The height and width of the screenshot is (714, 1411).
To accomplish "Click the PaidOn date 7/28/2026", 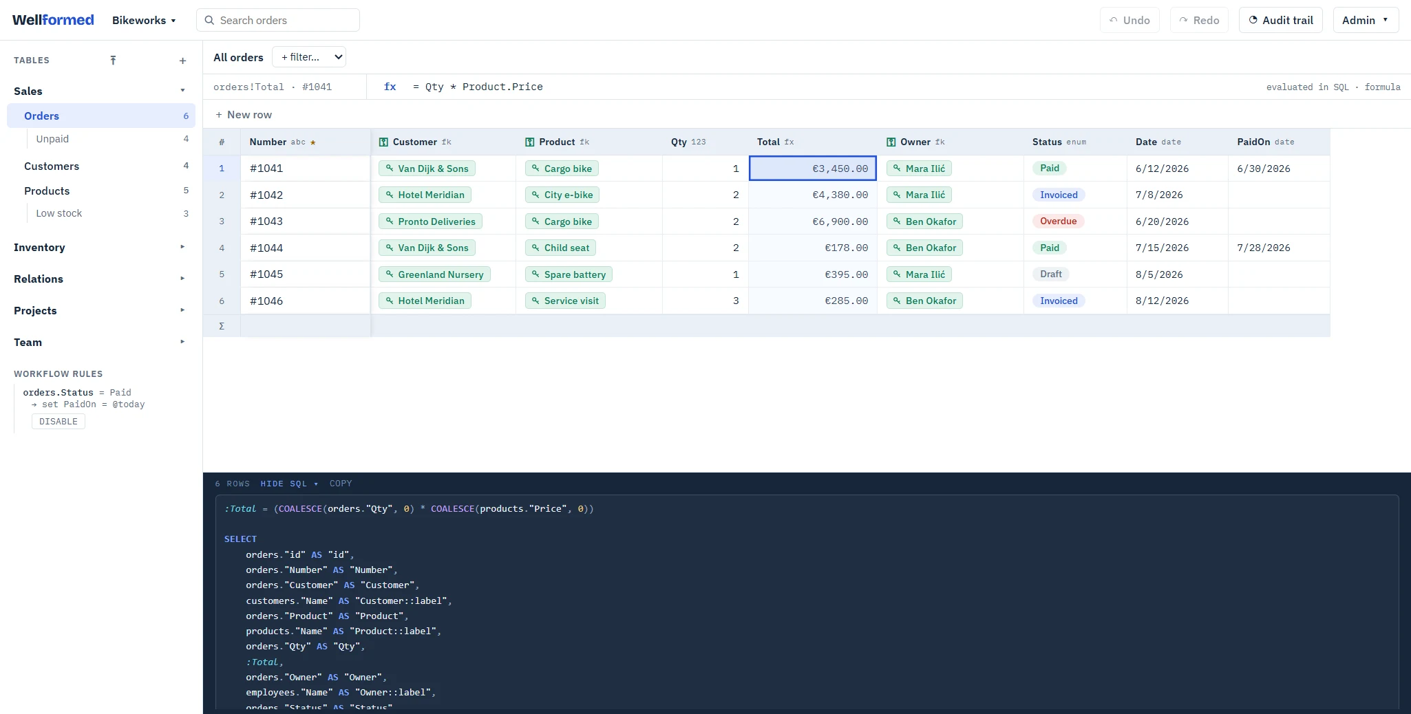I will point(1264,248).
